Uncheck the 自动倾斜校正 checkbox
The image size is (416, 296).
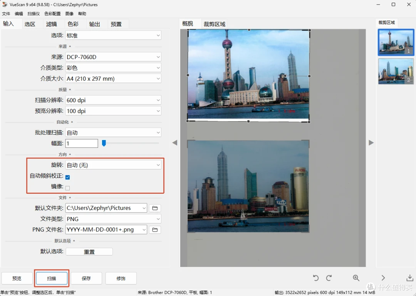[x=68, y=177]
